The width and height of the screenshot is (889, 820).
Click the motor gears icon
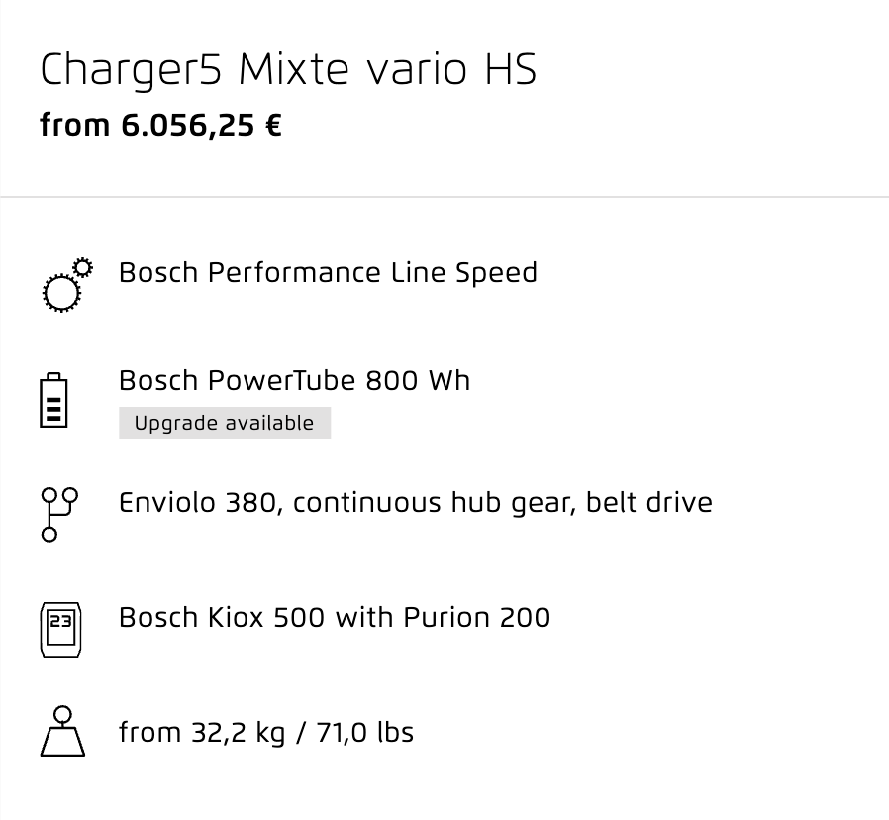[67, 285]
